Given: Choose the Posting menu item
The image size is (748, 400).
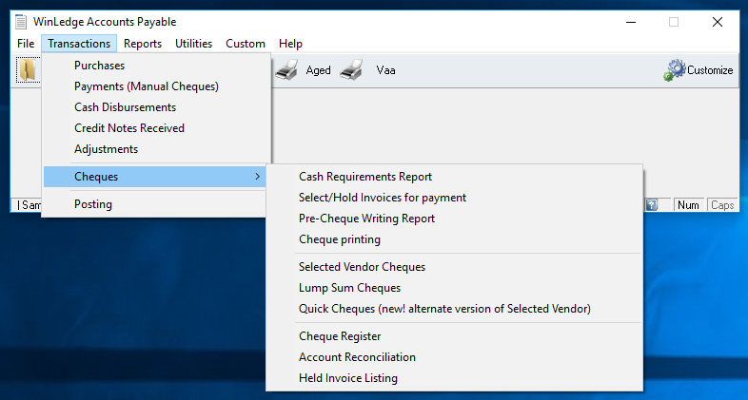Looking at the screenshot, I should click(93, 204).
